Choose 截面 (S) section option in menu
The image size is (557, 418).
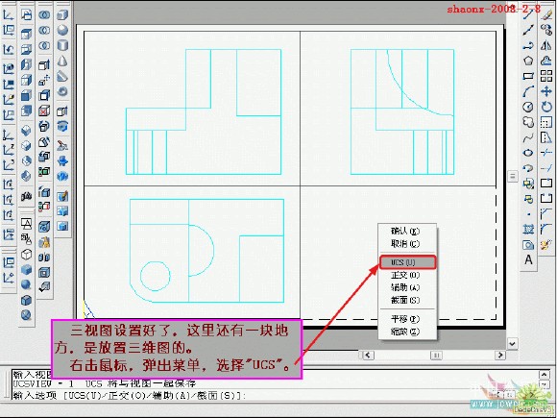[407, 300]
